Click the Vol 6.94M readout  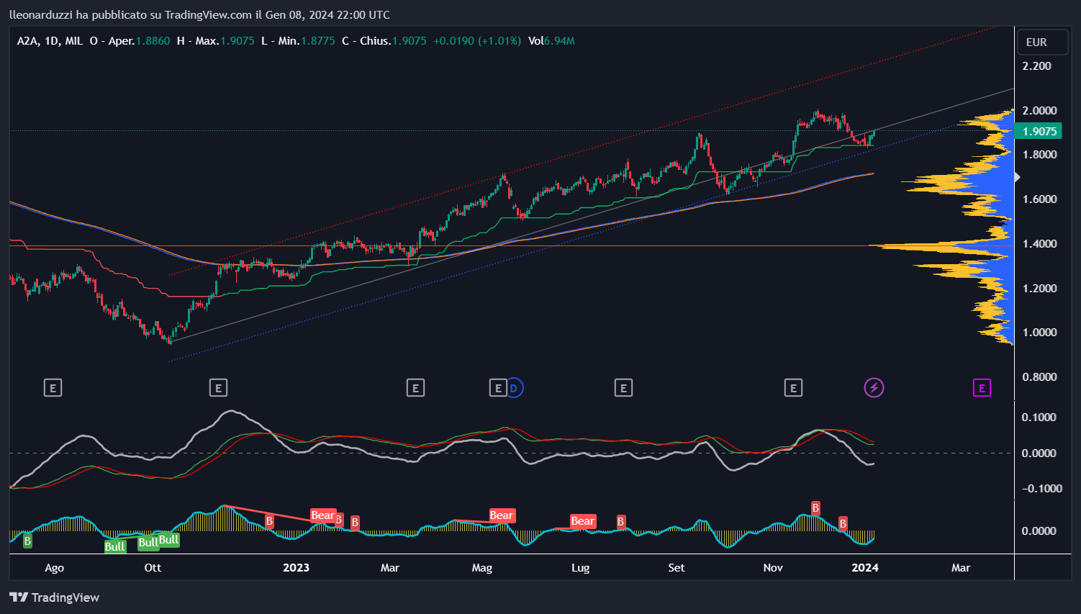(x=551, y=41)
